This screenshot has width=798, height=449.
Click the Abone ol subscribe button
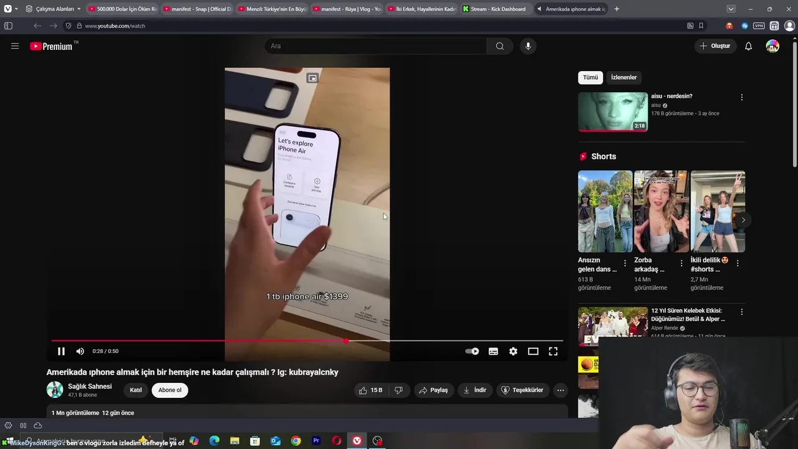point(170,390)
